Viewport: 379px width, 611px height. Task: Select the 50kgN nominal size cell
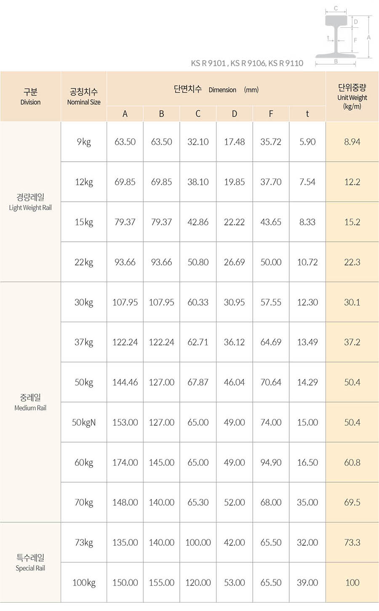[x=84, y=422]
